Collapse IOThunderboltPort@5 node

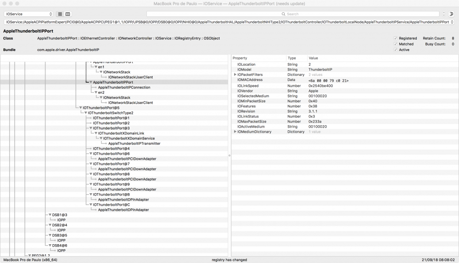point(80,108)
